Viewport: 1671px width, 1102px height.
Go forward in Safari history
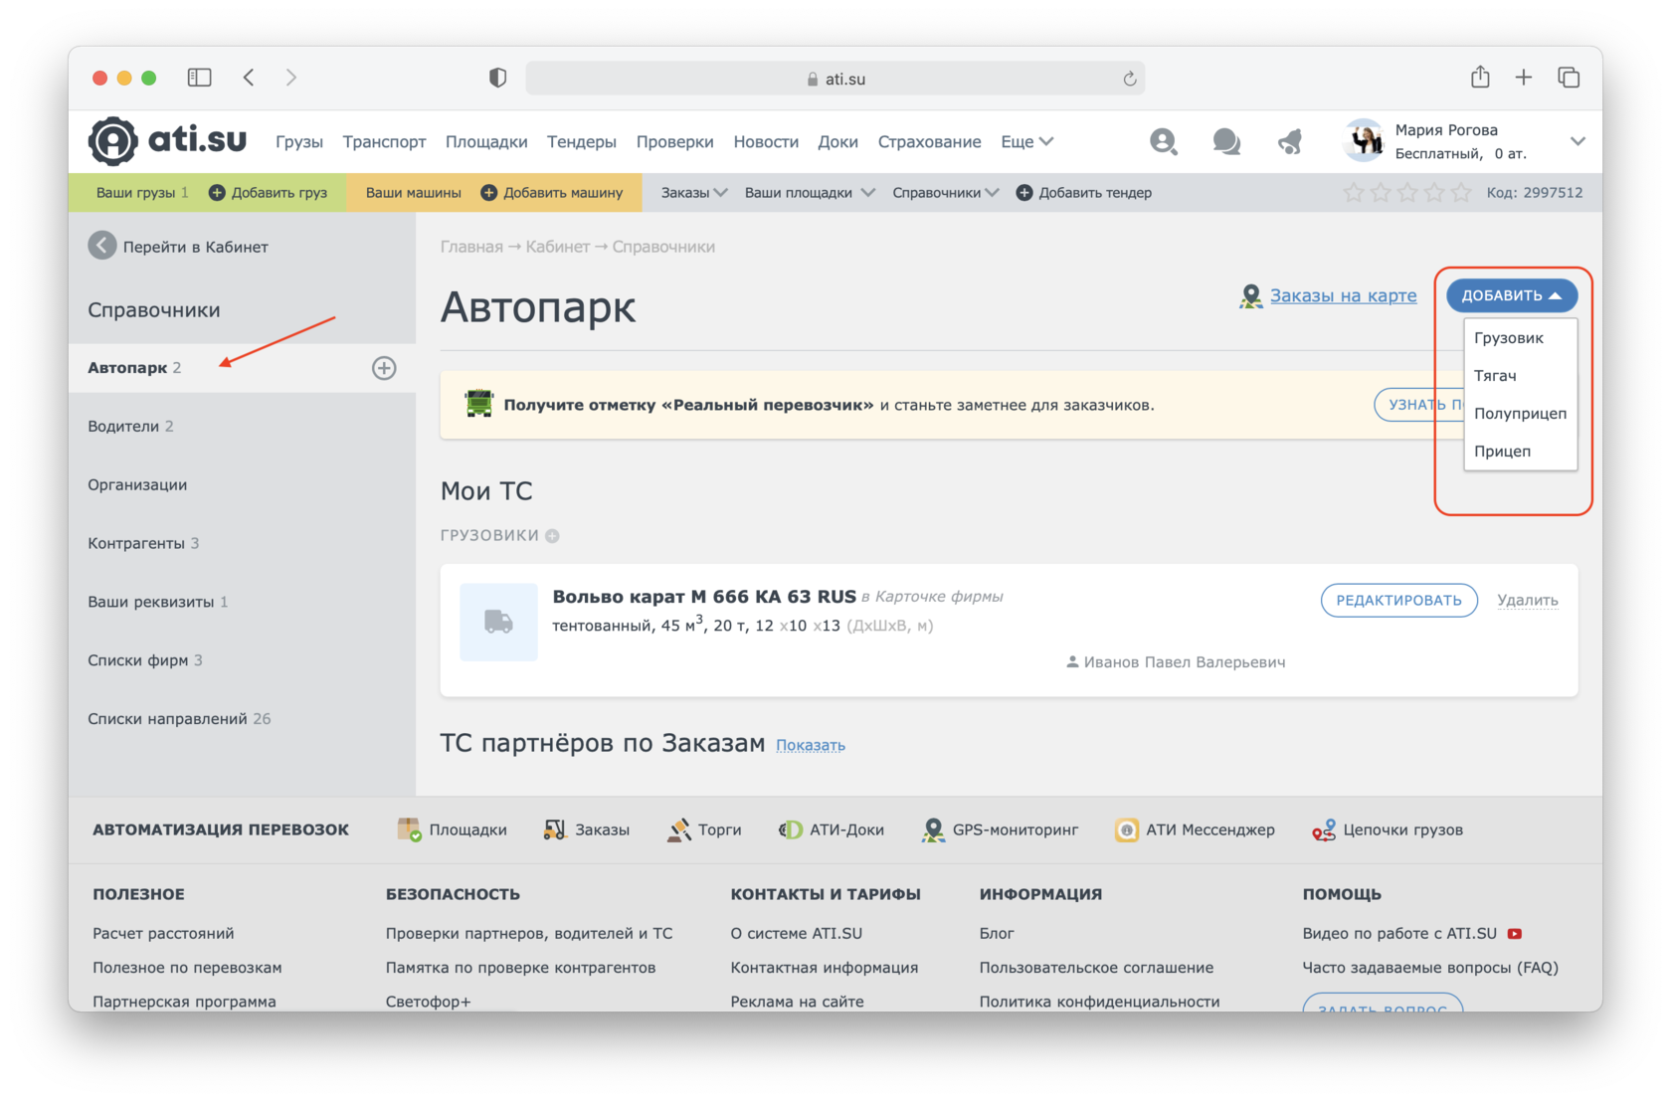(290, 78)
